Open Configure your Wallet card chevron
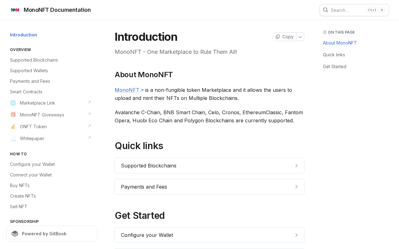 tap(296, 235)
